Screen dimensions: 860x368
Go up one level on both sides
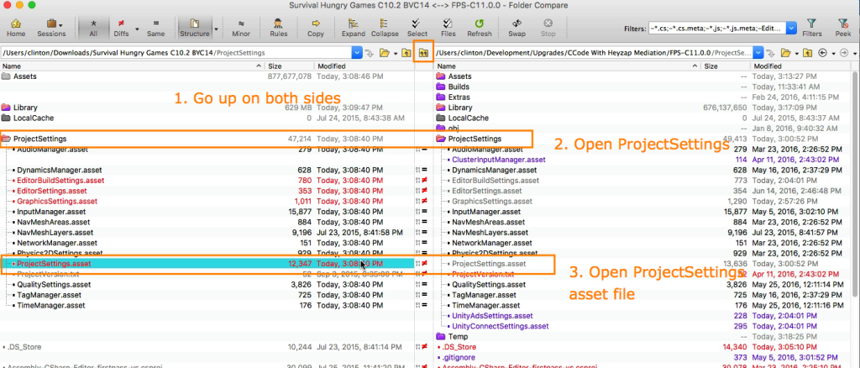click(x=423, y=53)
